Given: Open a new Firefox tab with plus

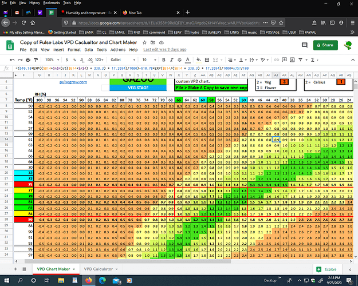Looking at the screenshot, I should click(x=188, y=13).
